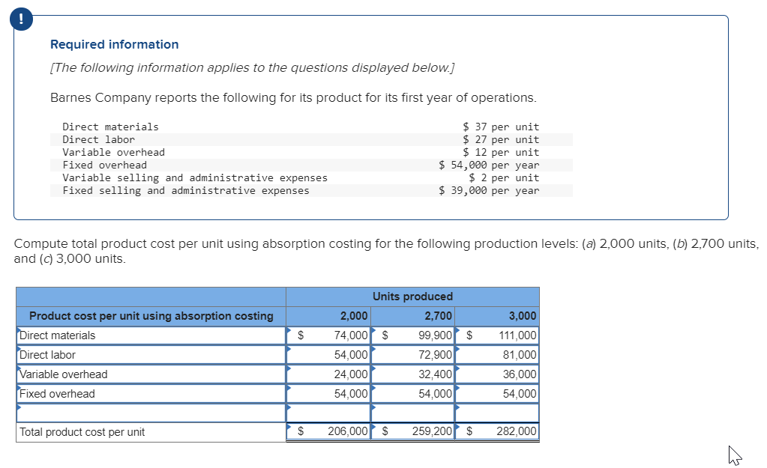Image resolution: width=767 pixels, height=468 pixels.
Task: Edit Fixed overhead for 2,700 units
Action: (x=412, y=394)
